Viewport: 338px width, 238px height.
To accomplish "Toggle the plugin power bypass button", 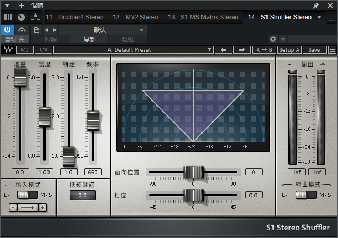I will [8, 30].
